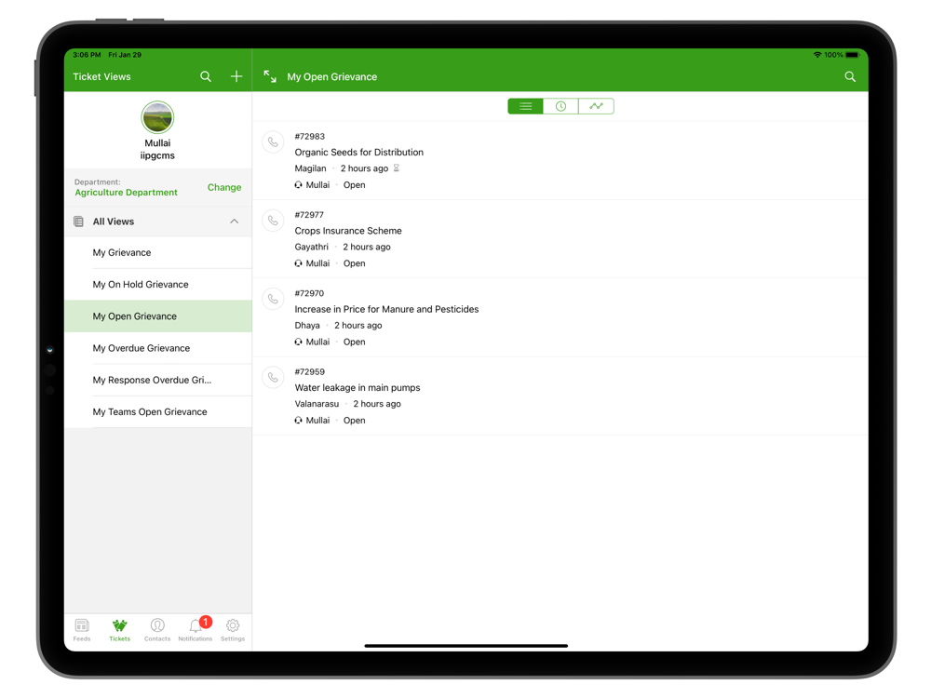Click agent headset icon on Crops Insurance ticket
The image size is (931, 698).
click(298, 263)
